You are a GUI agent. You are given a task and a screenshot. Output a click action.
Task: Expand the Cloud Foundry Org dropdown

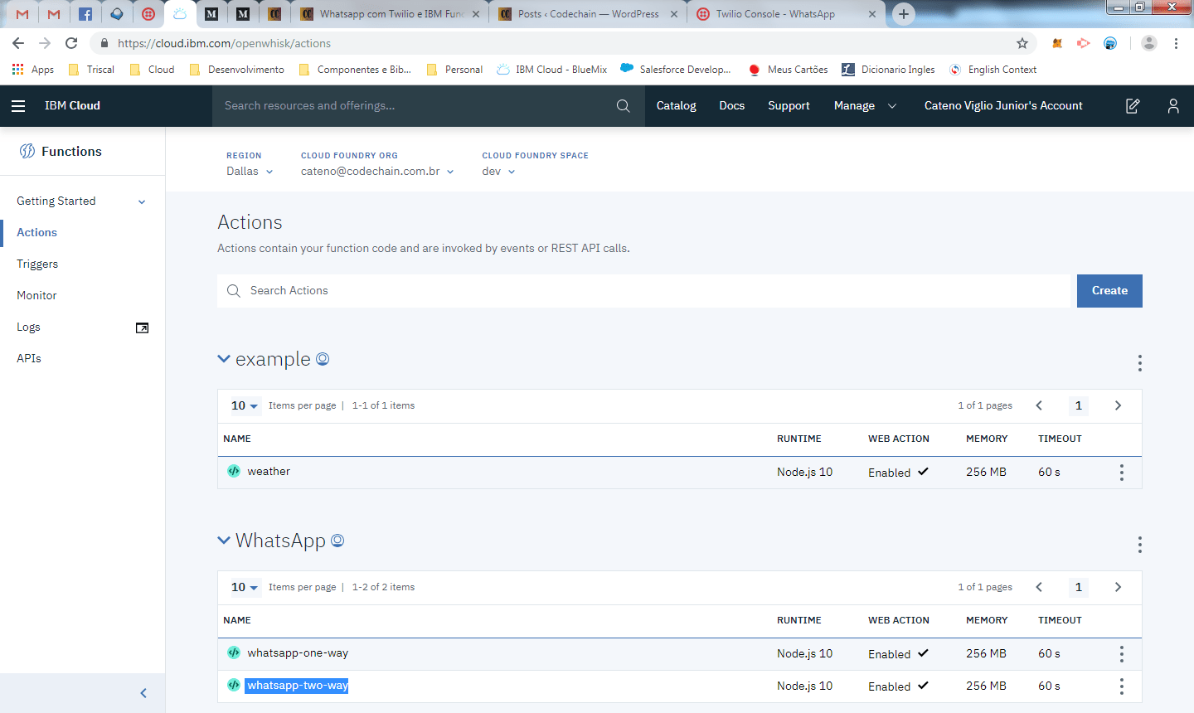[377, 172]
